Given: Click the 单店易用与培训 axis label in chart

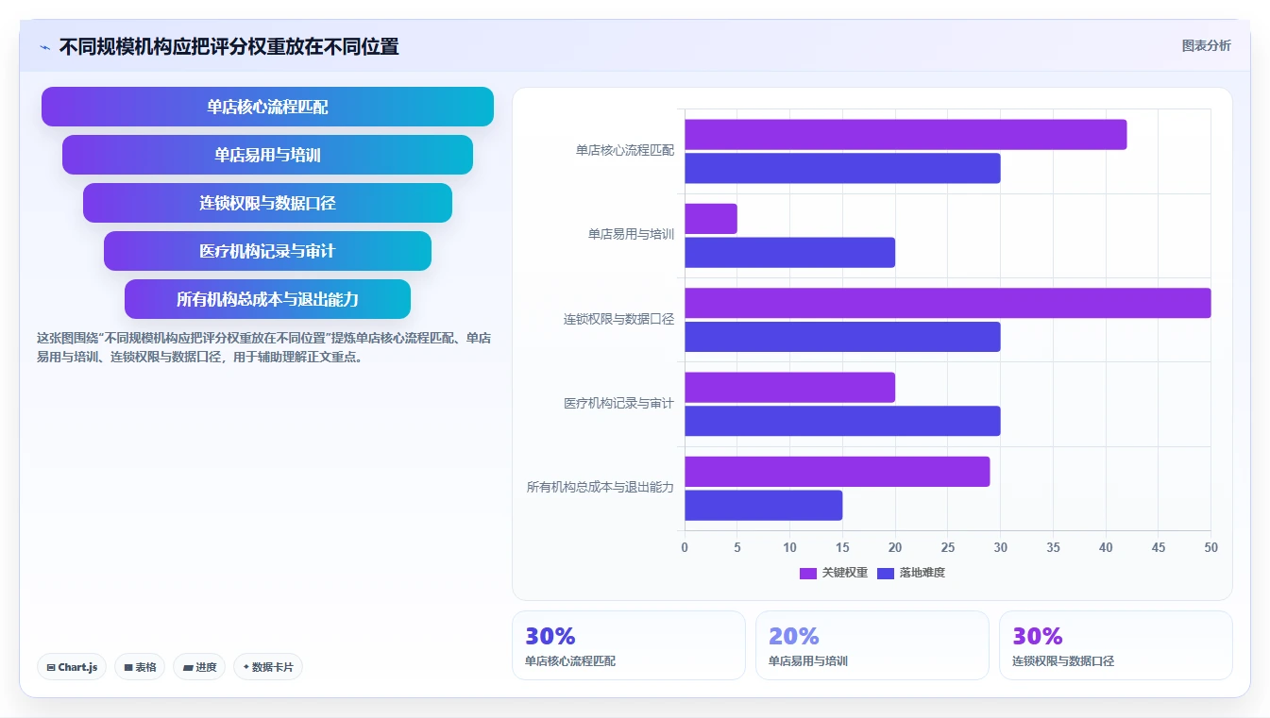Looking at the screenshot, I should pos(631,234).
